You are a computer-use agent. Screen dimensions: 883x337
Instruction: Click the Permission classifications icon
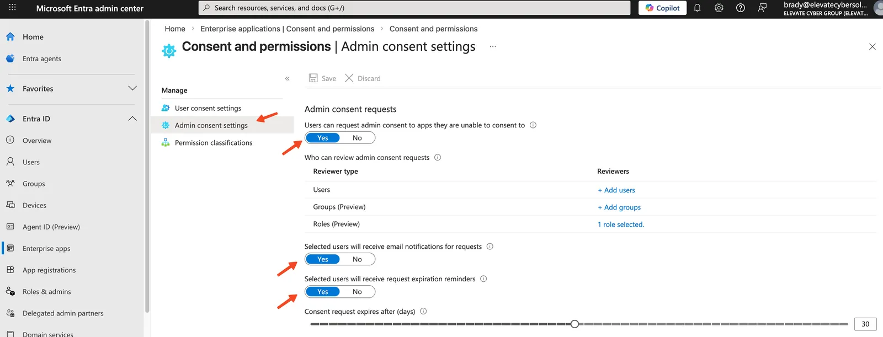[165, 142]
